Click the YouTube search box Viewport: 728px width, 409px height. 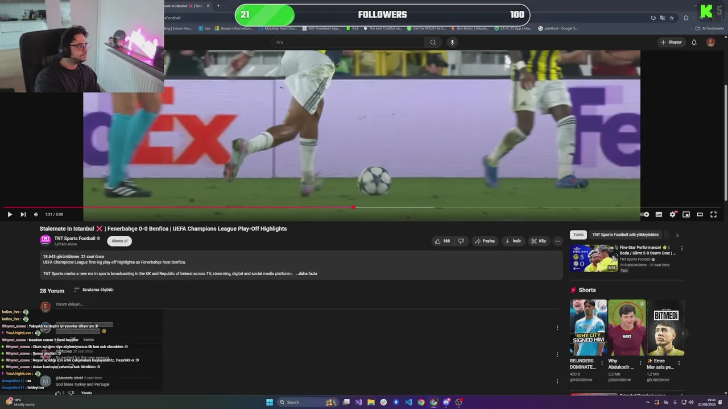coord(349,42)
